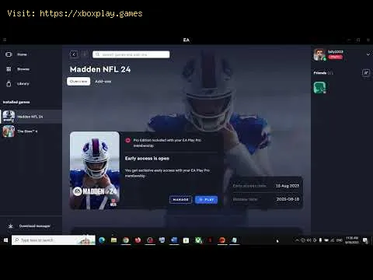This screenshot has height=280, width=373.
Task: Open the user profile avatar
Action: [x=319, y=54]
